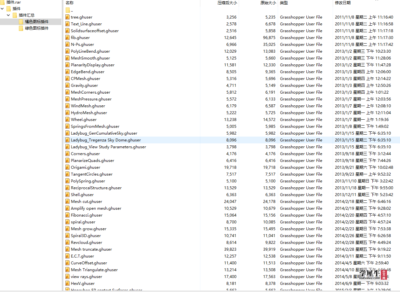Select Ladybug_View Study Parameters.ghuser file name
Screen dimensions: 400x292
point(108,147)
